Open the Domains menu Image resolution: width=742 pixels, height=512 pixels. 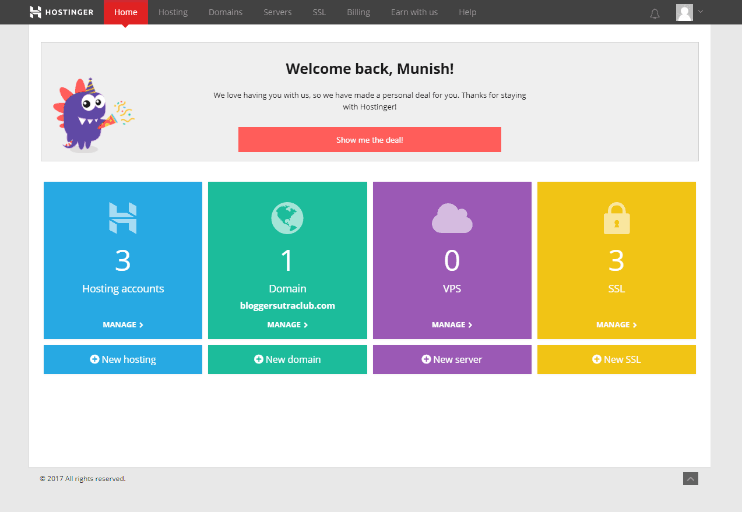point(226,12)
